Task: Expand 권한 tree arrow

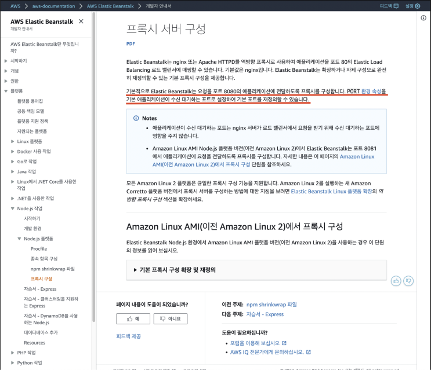Action: (6, 81)
